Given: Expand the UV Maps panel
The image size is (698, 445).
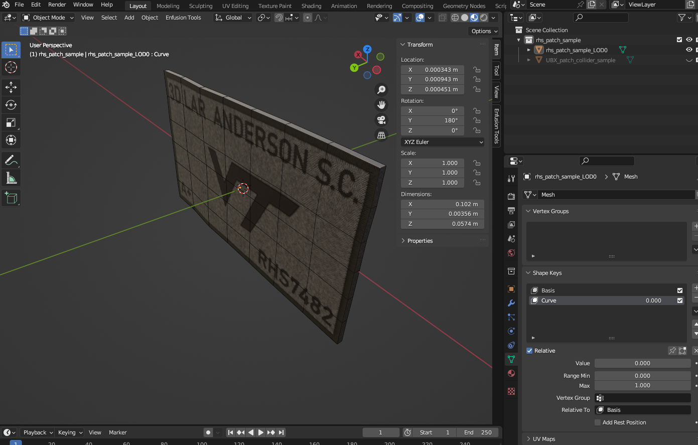Looking at the screenshot, I should (x=543, y=439).
